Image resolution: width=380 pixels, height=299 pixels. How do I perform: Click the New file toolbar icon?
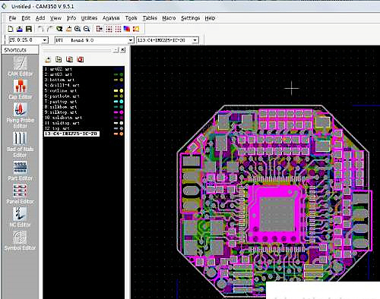point(11,29)
